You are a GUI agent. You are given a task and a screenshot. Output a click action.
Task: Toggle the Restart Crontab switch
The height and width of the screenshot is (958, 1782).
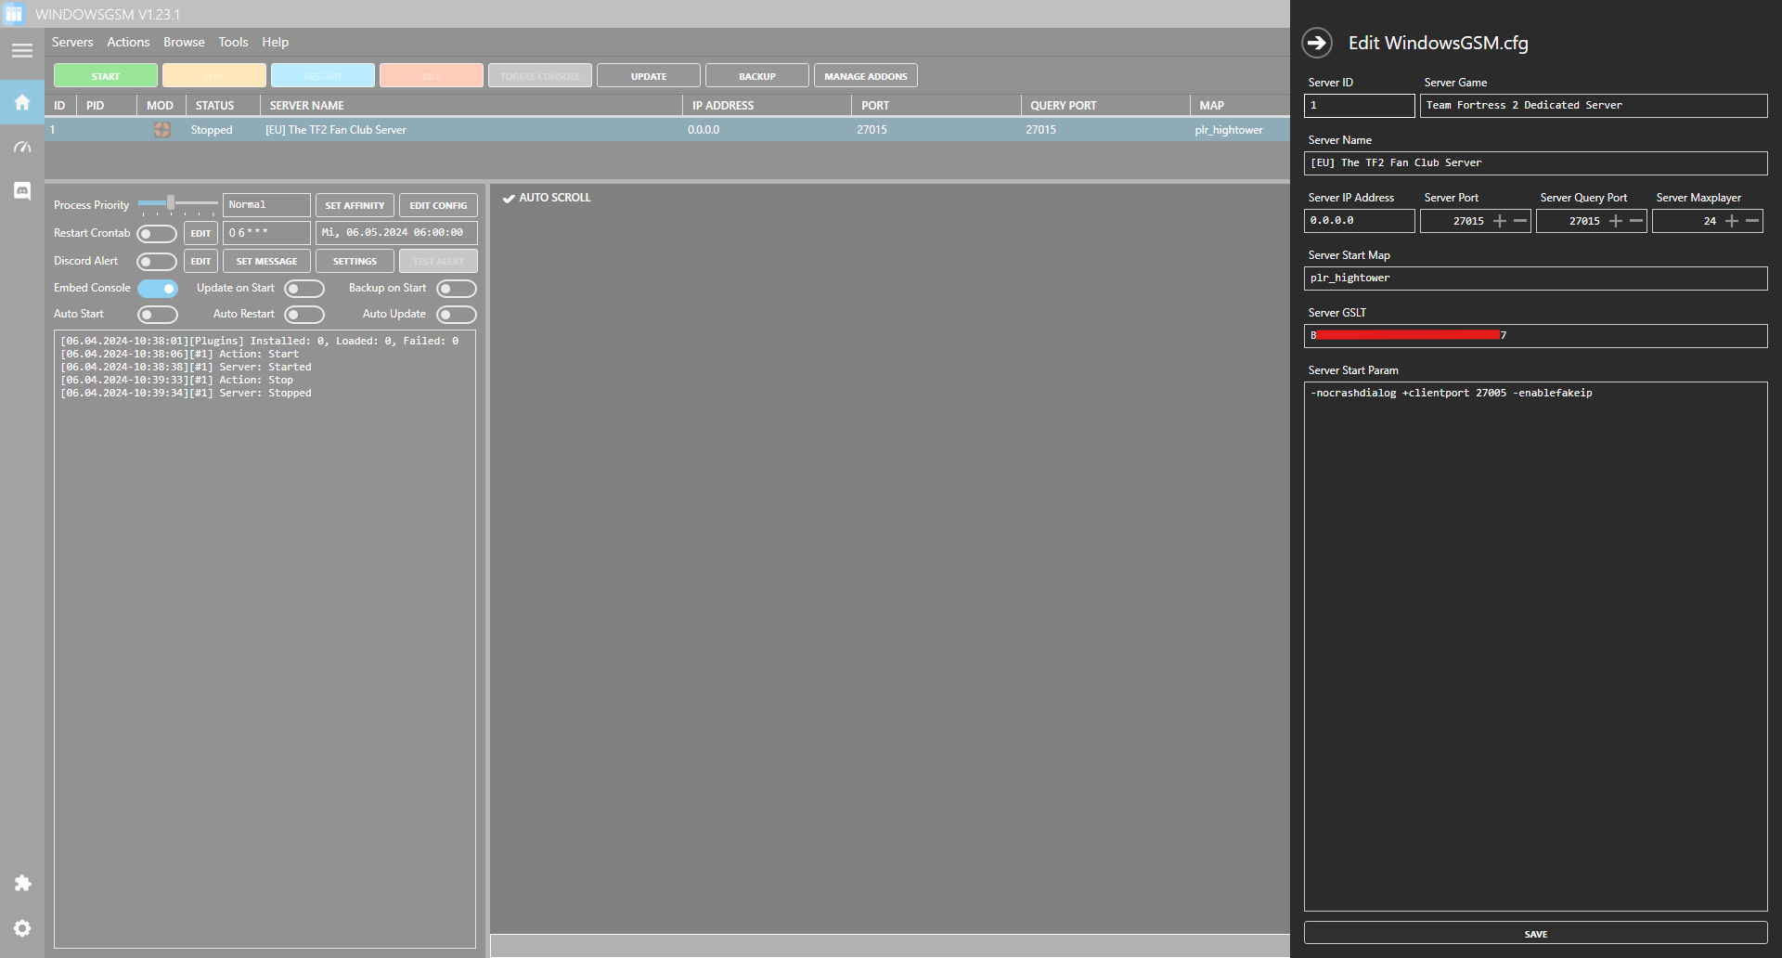coord(157,233)
